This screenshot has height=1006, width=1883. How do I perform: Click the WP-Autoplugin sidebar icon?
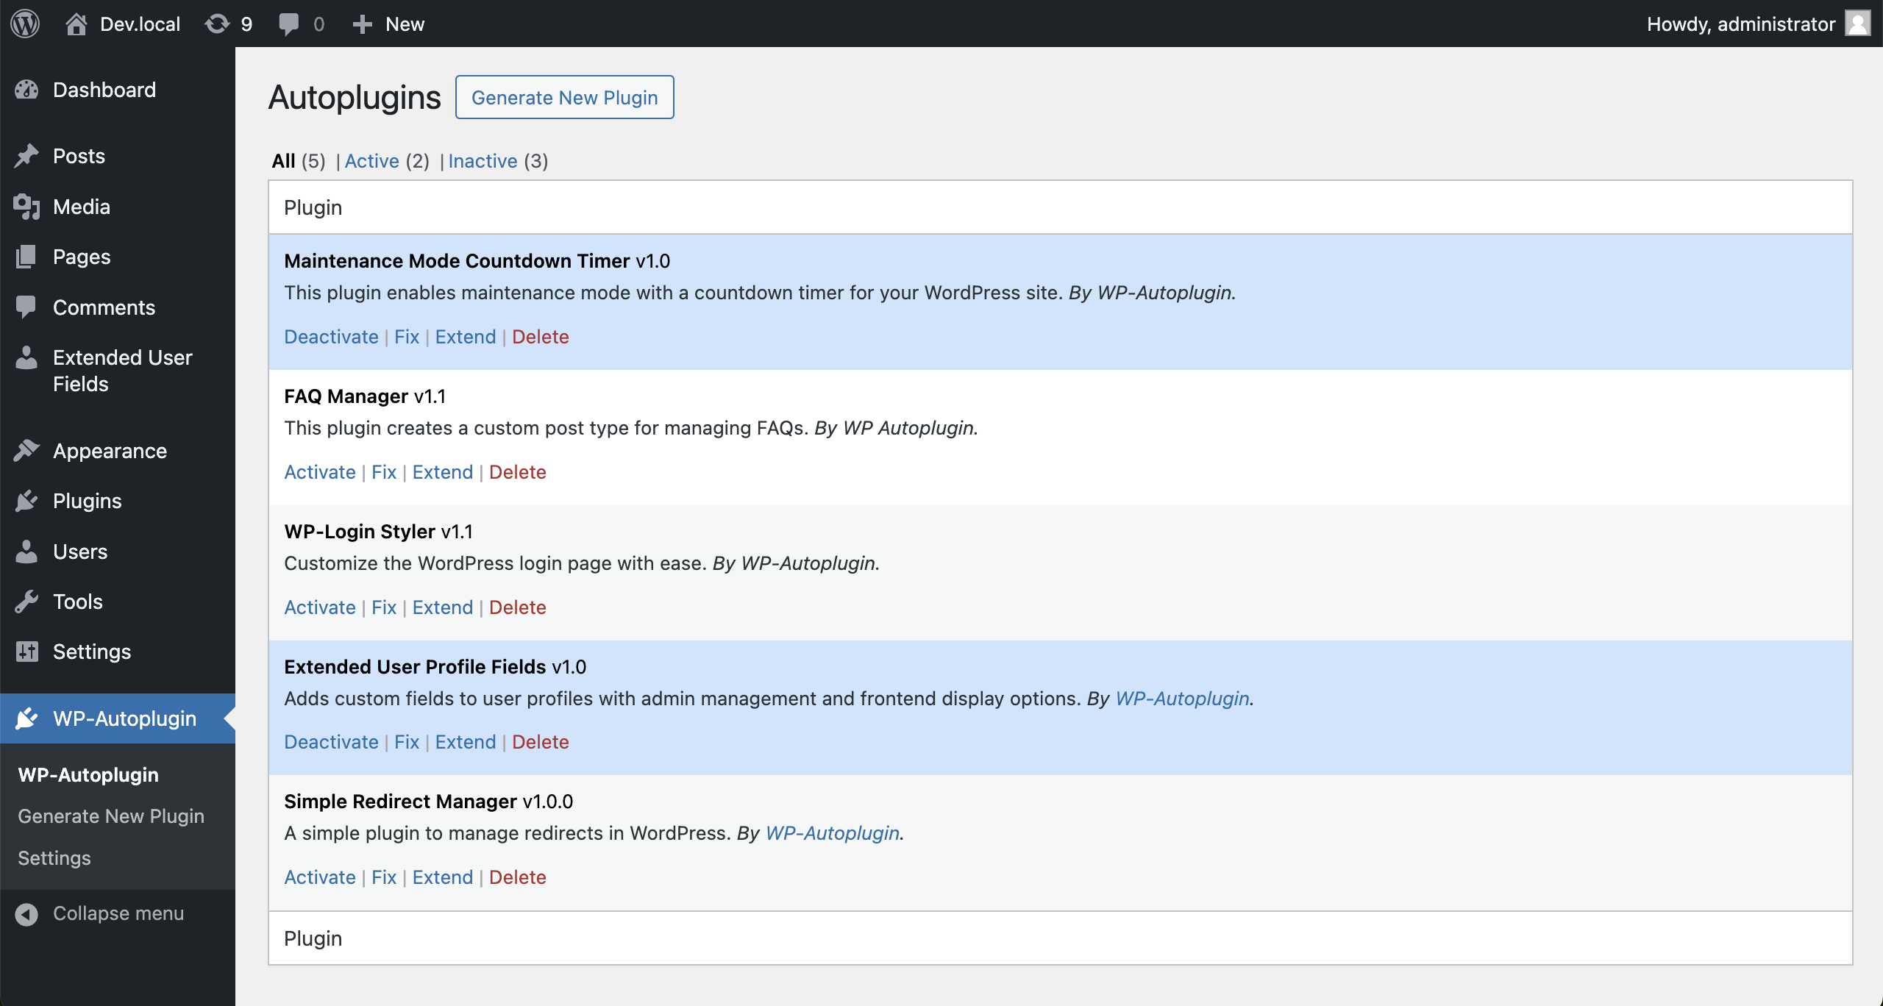click(x=27, y=717)
